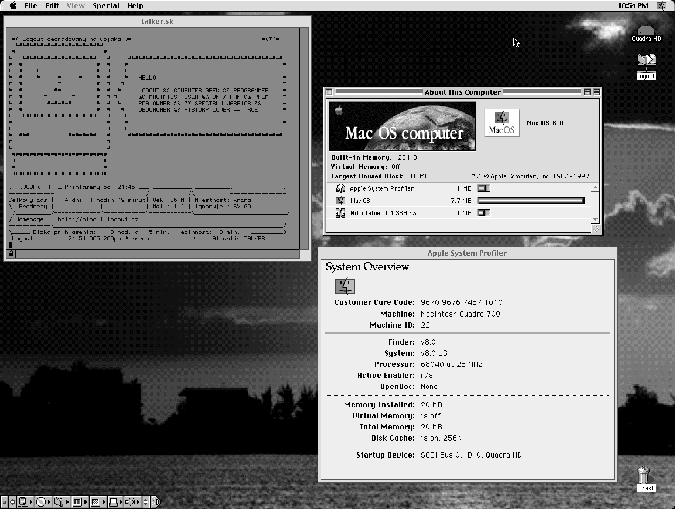Open the File menu
Viewport: 675px width, 509px height.
(30, 6)
